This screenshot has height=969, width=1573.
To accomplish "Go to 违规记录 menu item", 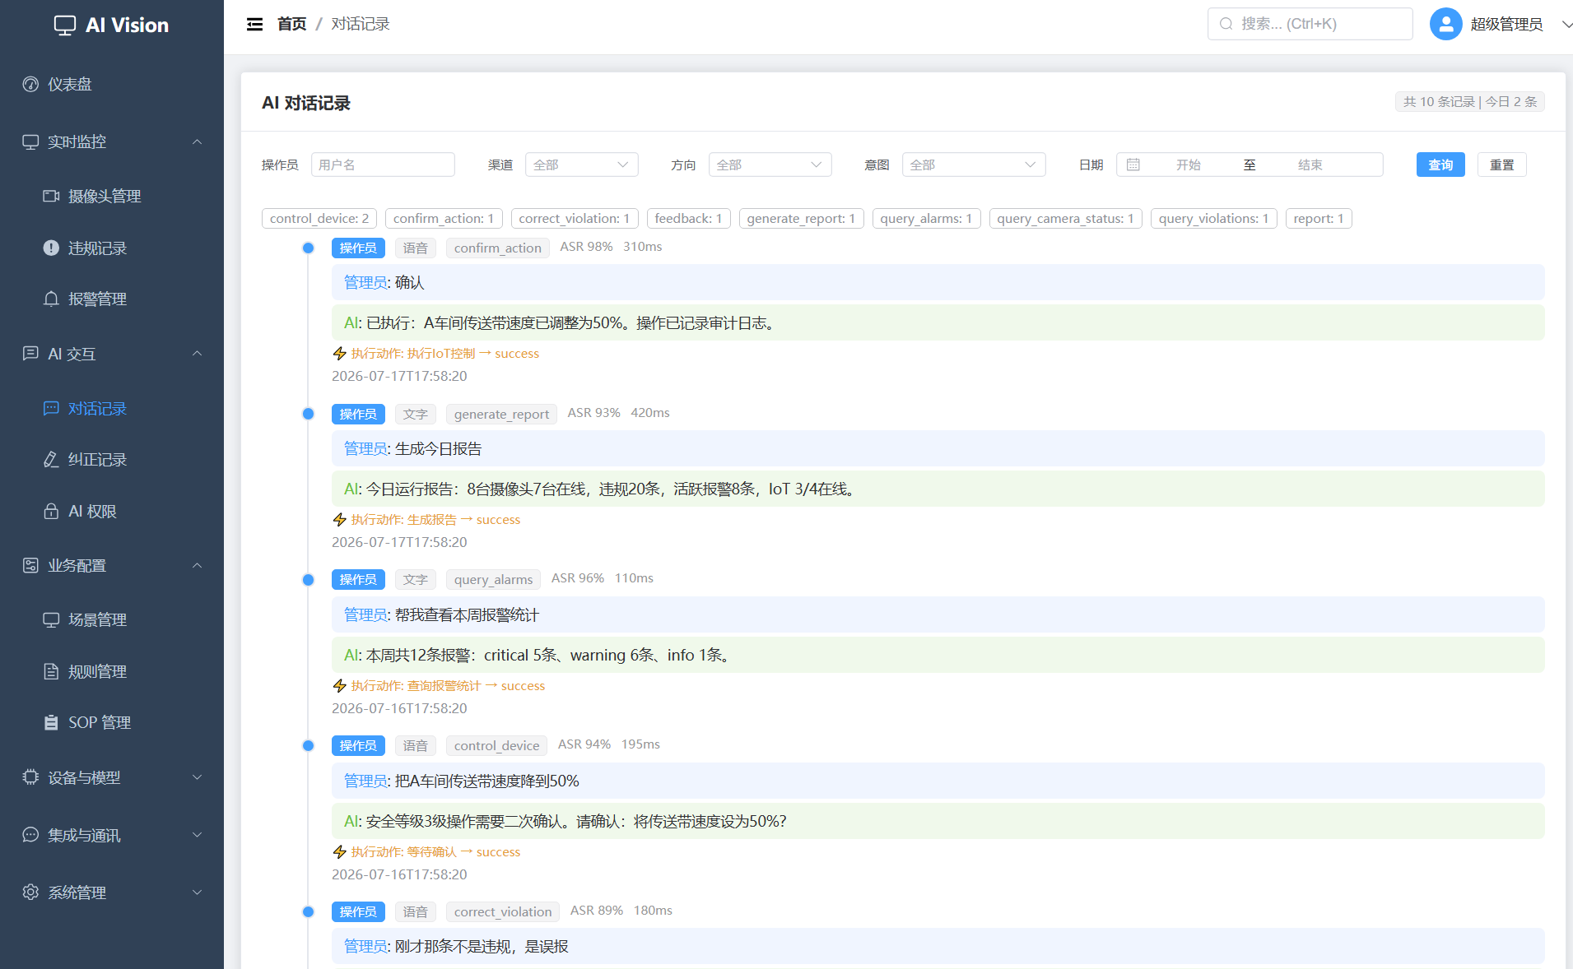I will [x=112, y=248].
